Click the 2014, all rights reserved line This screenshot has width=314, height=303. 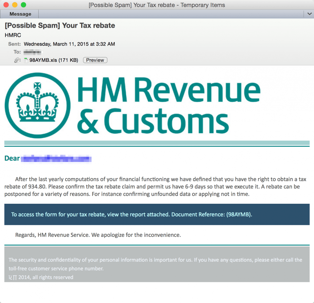41,277
